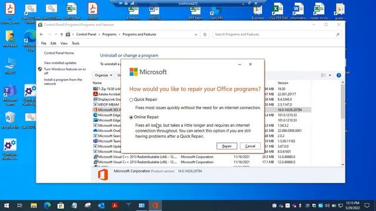Open the Programs and Features help icon

(338, 76)
